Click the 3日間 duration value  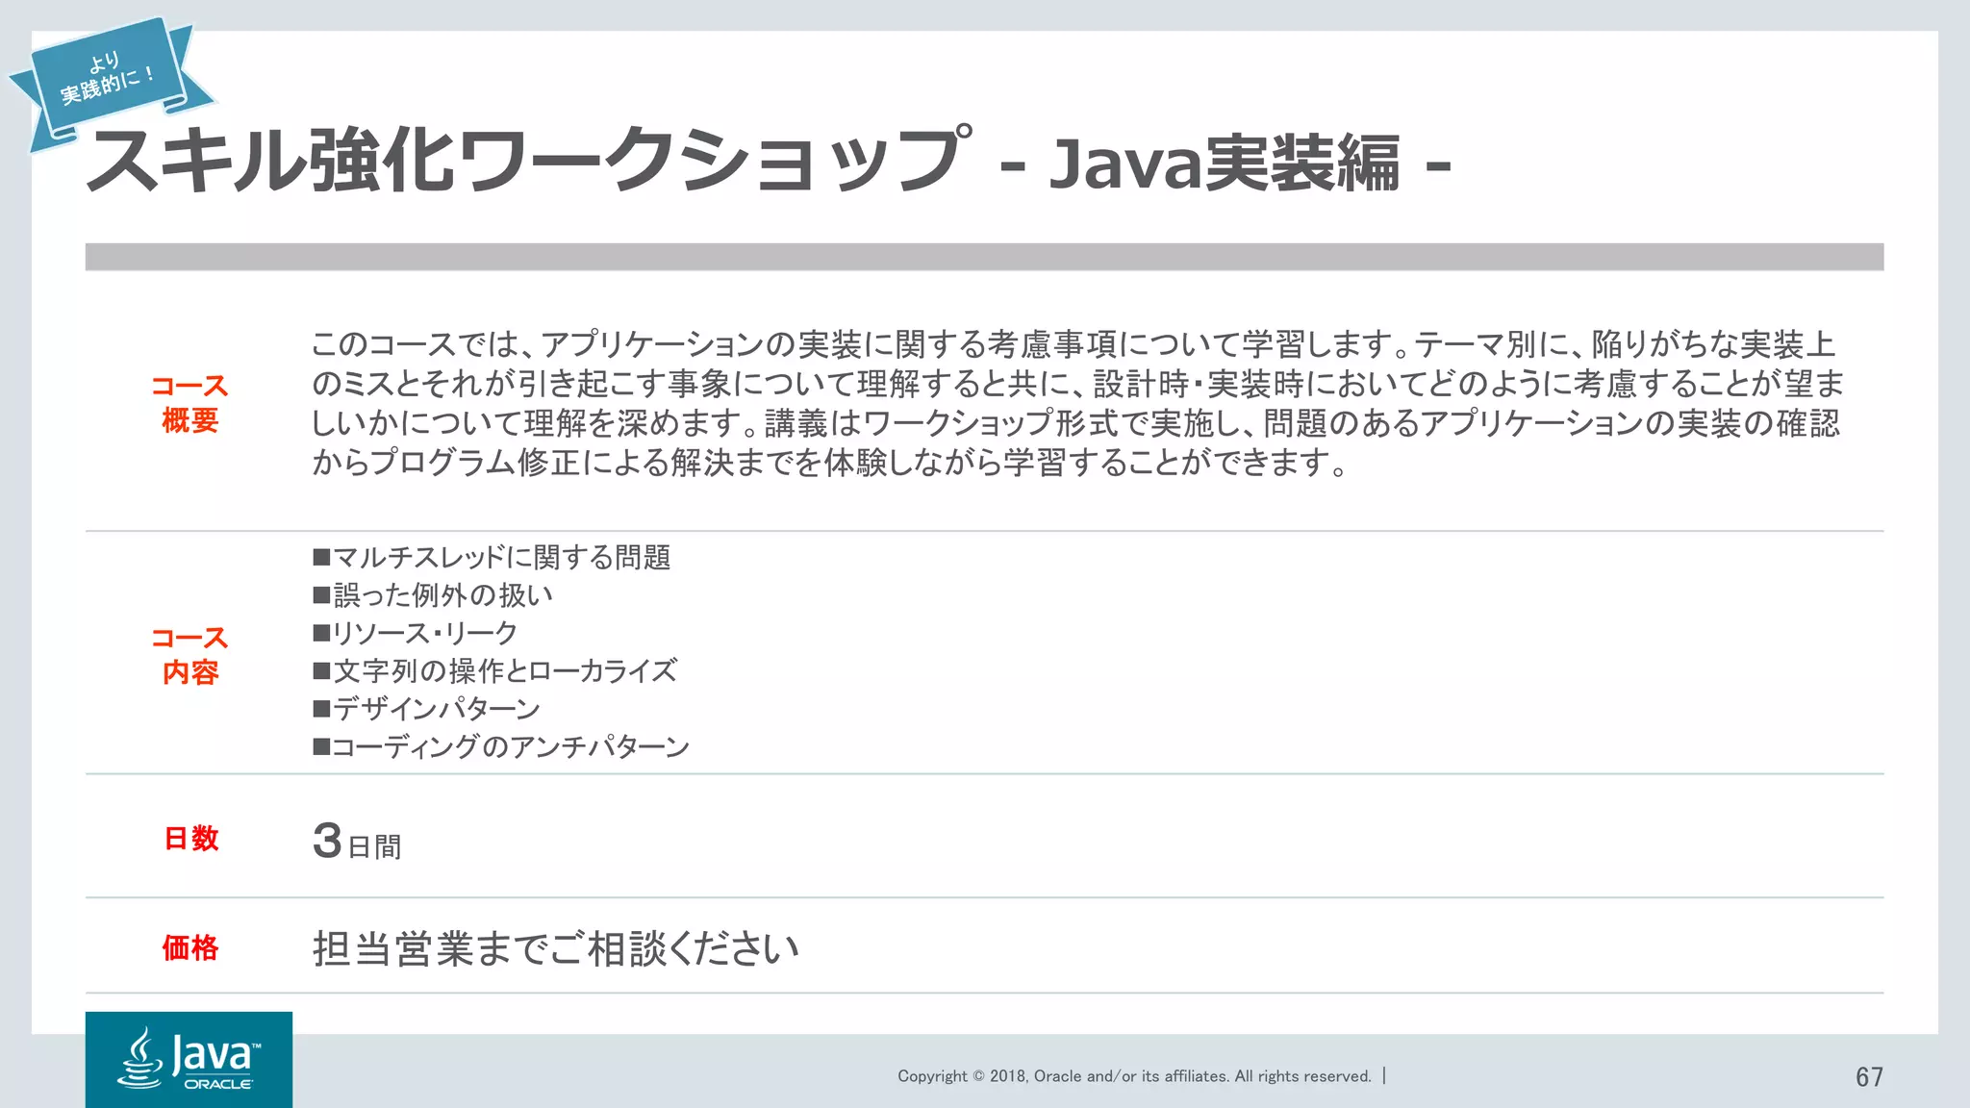coord(357,842)
